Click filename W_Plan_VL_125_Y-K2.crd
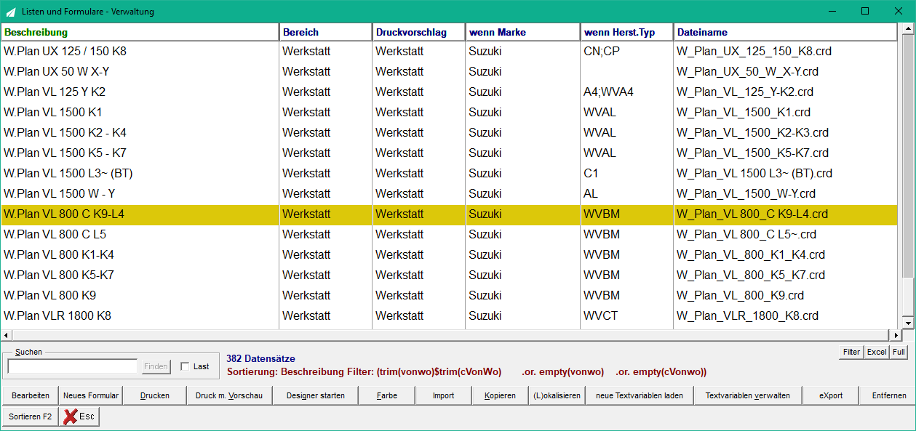916x431 pixels. click(x=745, y=92)
